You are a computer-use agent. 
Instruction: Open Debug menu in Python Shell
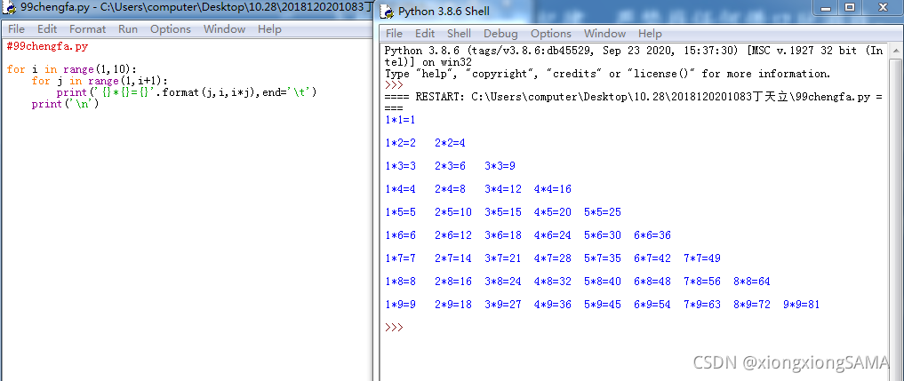500,34
